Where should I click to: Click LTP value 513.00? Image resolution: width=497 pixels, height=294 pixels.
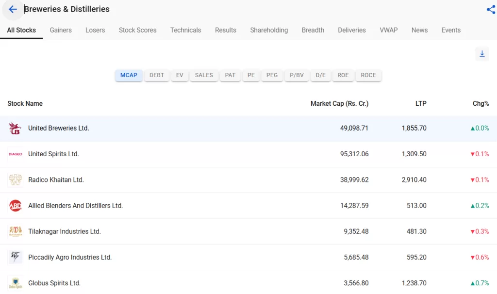click(416, 206)
